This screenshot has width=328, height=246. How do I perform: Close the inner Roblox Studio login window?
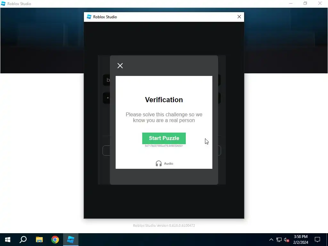239,17
